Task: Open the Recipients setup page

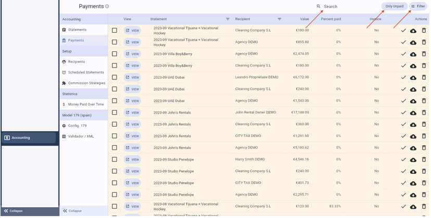Action: coord(84,62)
